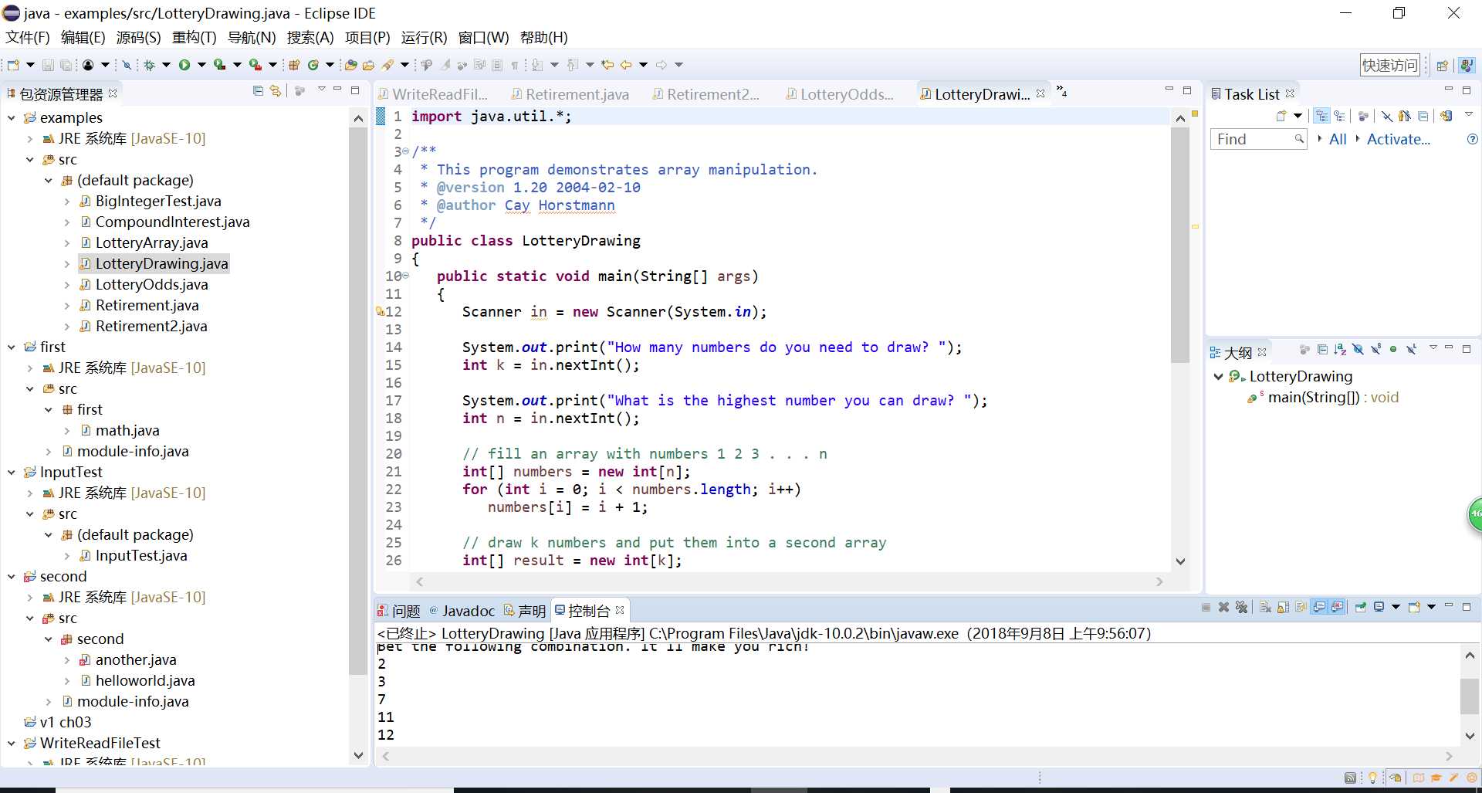Image resolution: width=1482 pixels, height=793 pixels.
Task: Toggle Hide Completed Tasks in Task List
Action: point(1387,116)
